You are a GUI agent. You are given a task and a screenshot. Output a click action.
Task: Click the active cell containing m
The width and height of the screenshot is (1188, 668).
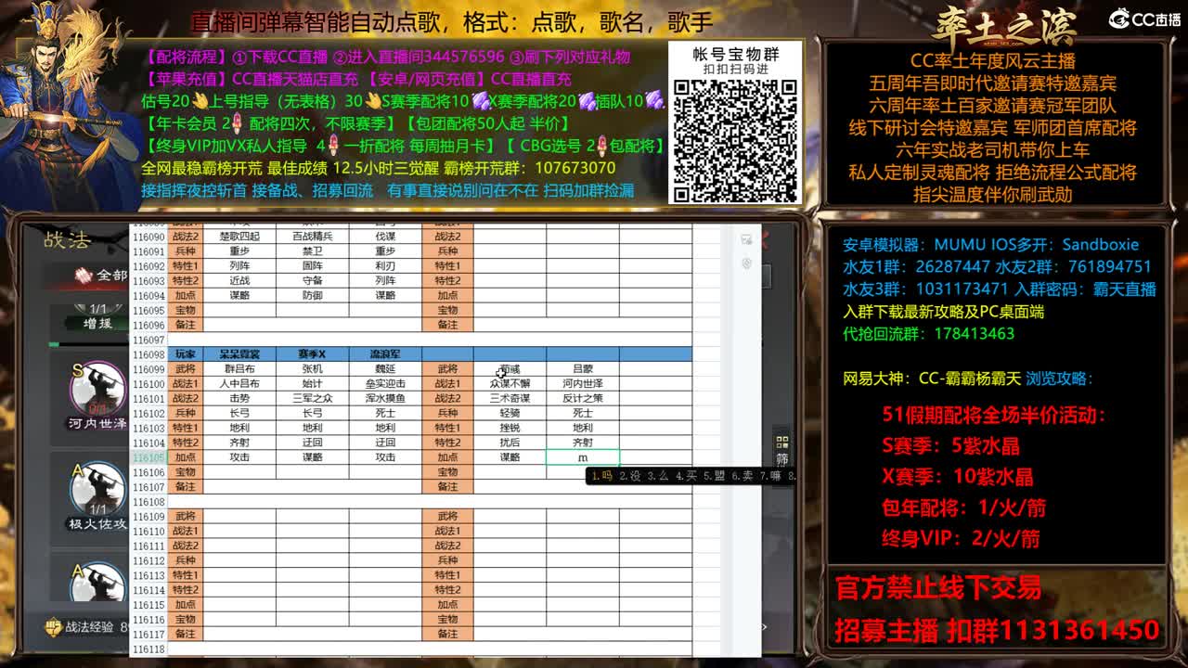tap(583, 457)
